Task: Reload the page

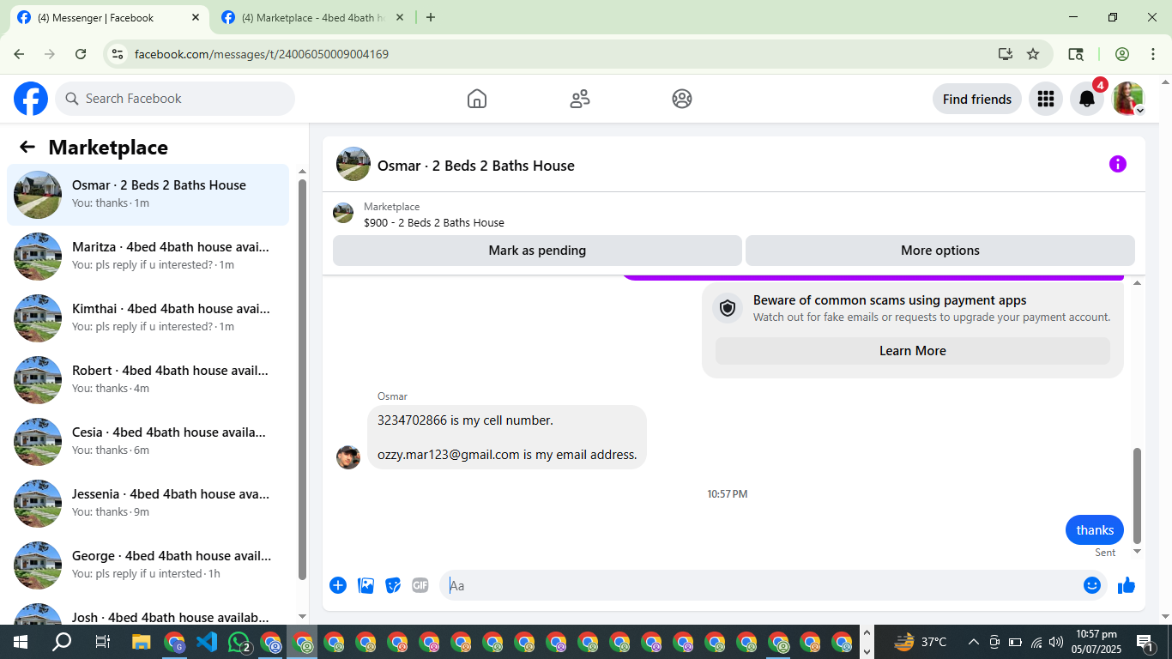Action: click(x=81, y=54)
